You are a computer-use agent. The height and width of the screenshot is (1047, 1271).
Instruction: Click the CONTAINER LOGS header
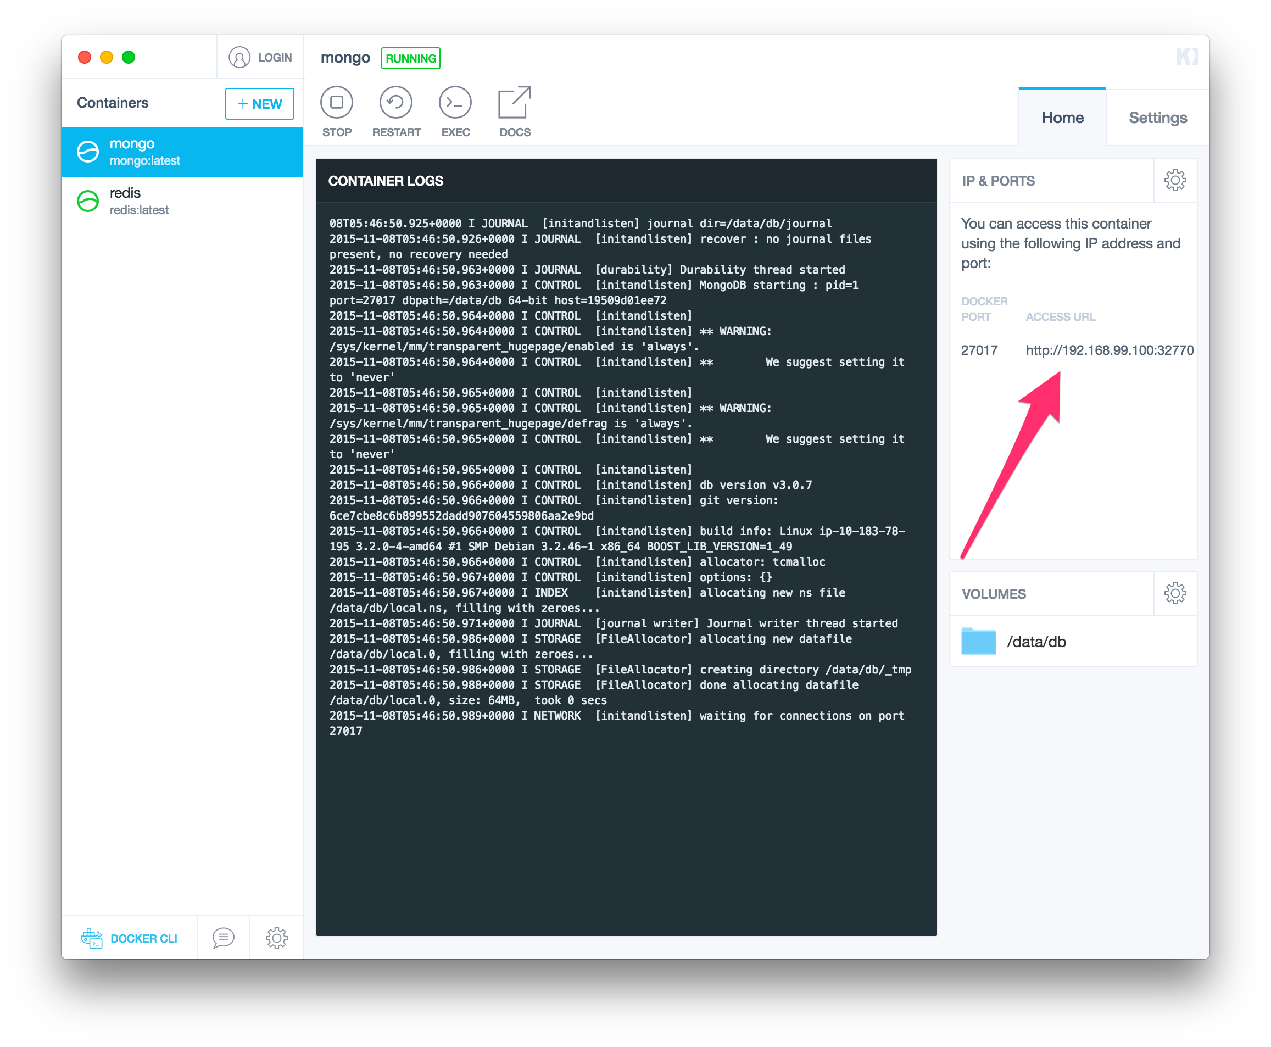pos(386,181)
